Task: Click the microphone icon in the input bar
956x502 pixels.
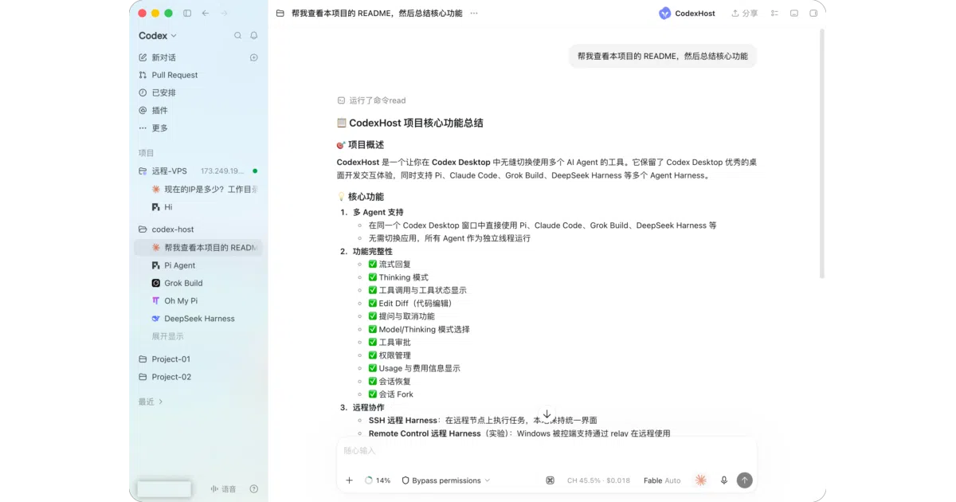Action: click(x=724, y=480)
